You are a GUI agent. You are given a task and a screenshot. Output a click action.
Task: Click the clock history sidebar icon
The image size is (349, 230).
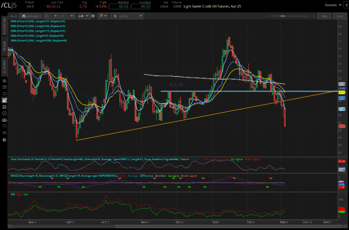[4, 113]
